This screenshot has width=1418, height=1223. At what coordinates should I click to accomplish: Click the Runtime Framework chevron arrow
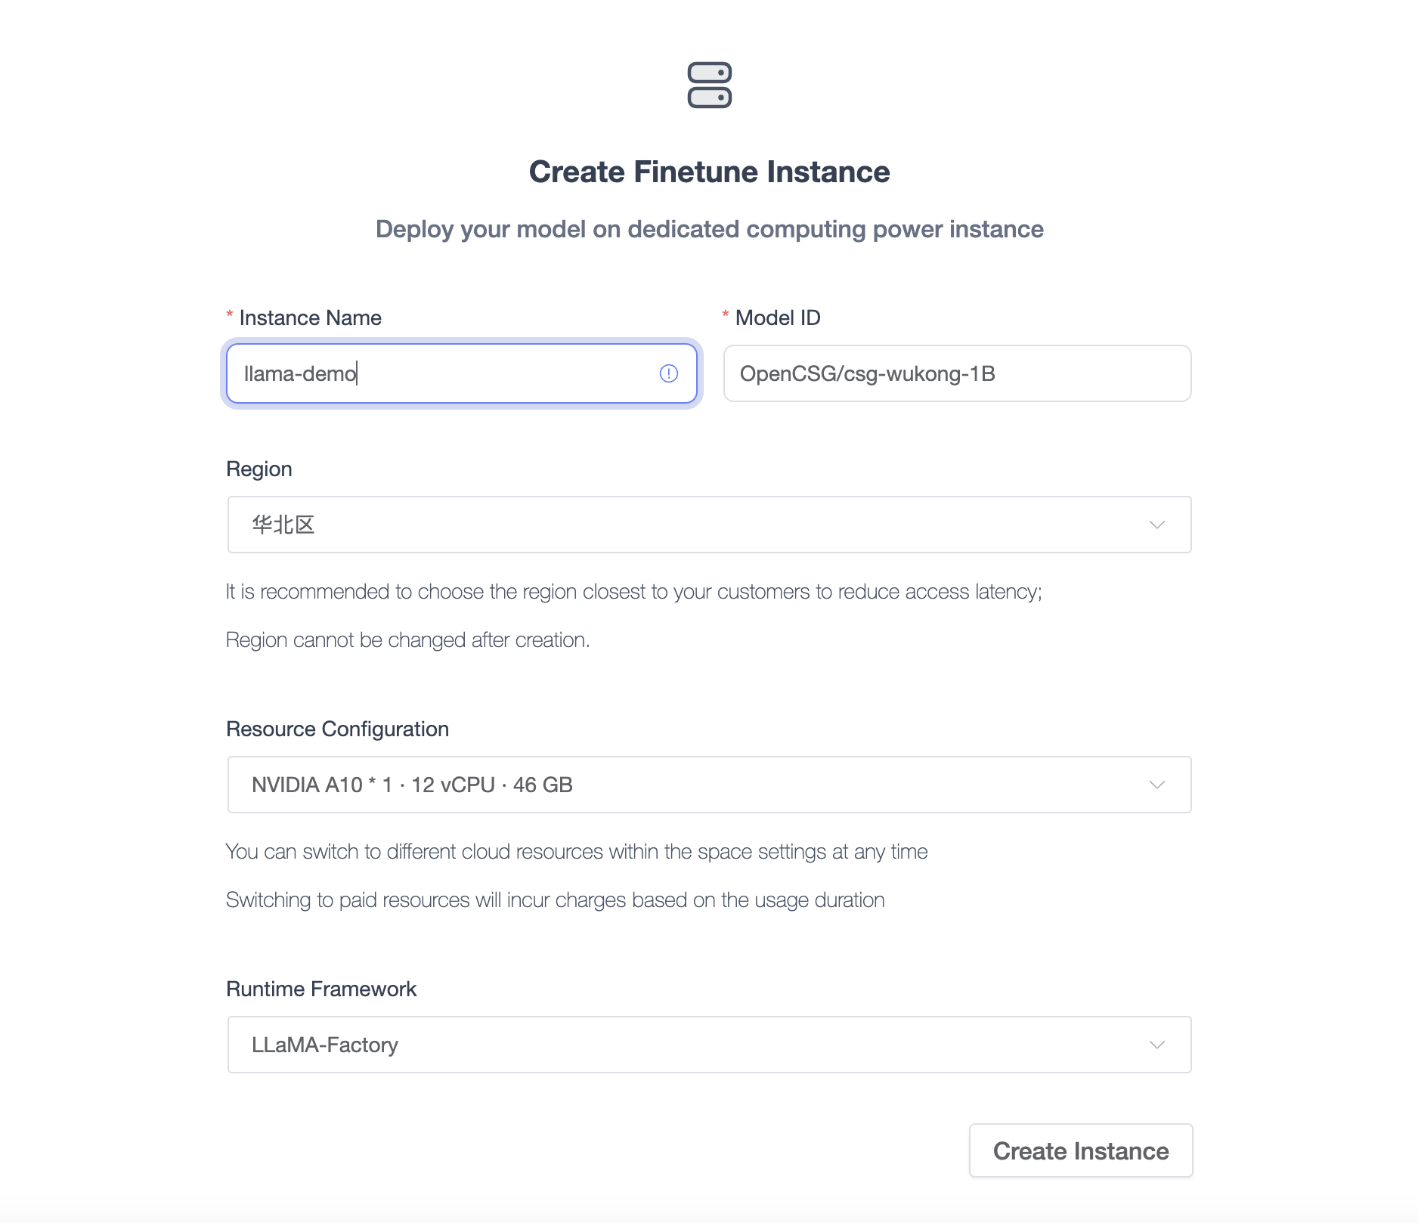1156,1045
